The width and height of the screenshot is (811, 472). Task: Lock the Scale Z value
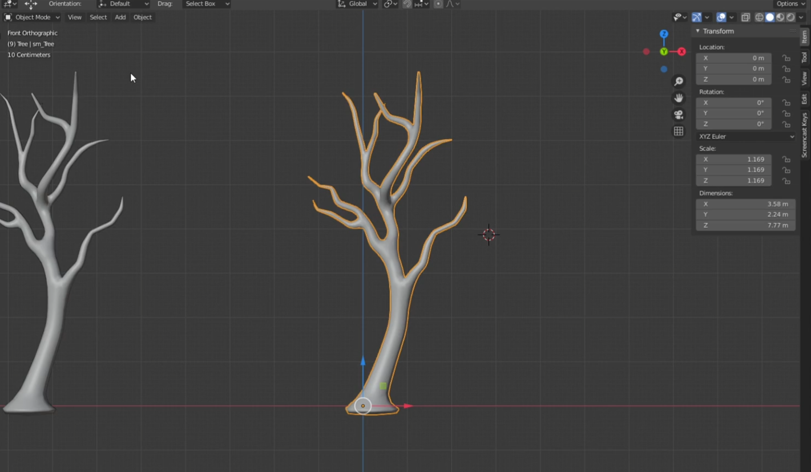pyautogui.click(x=786, y=181)
